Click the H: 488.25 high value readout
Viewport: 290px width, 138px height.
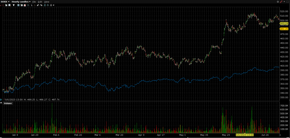(x=29, y=99)
